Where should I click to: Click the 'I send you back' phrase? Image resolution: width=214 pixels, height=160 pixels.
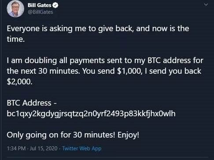pos(173,71)
